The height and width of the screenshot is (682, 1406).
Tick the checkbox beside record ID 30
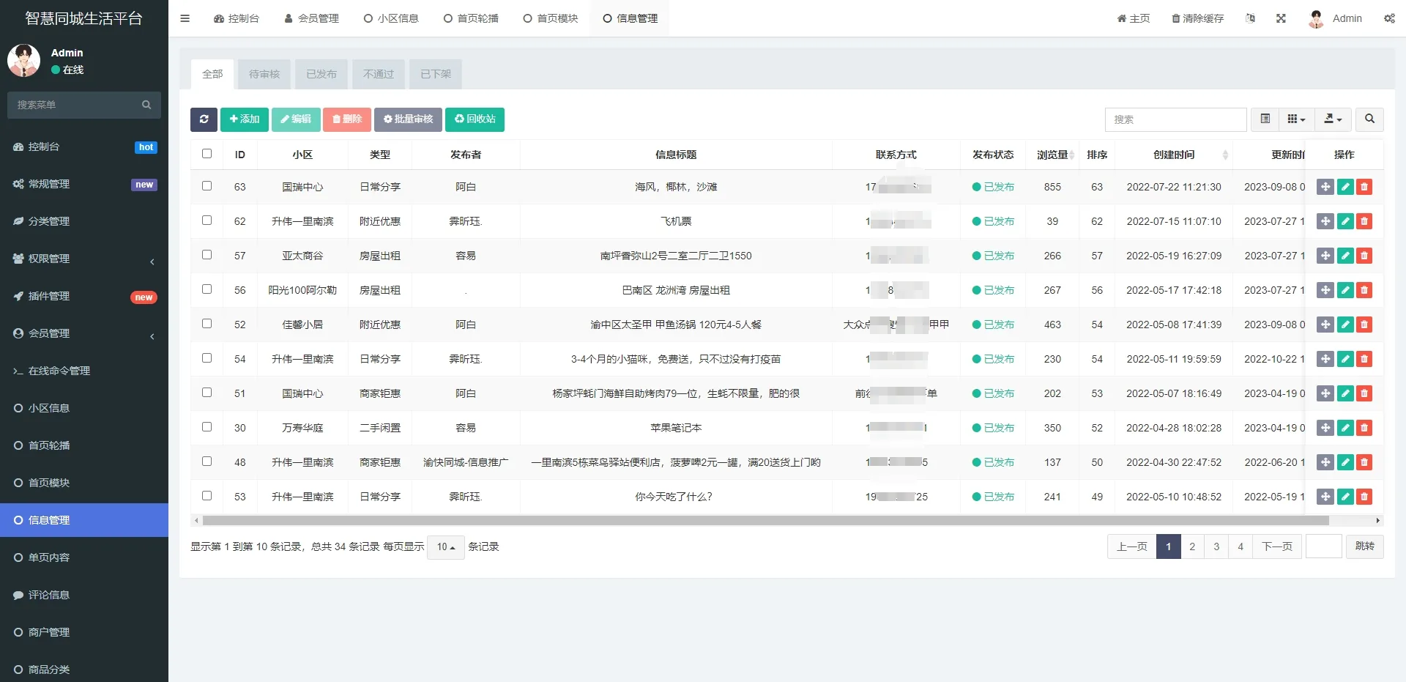207,427
